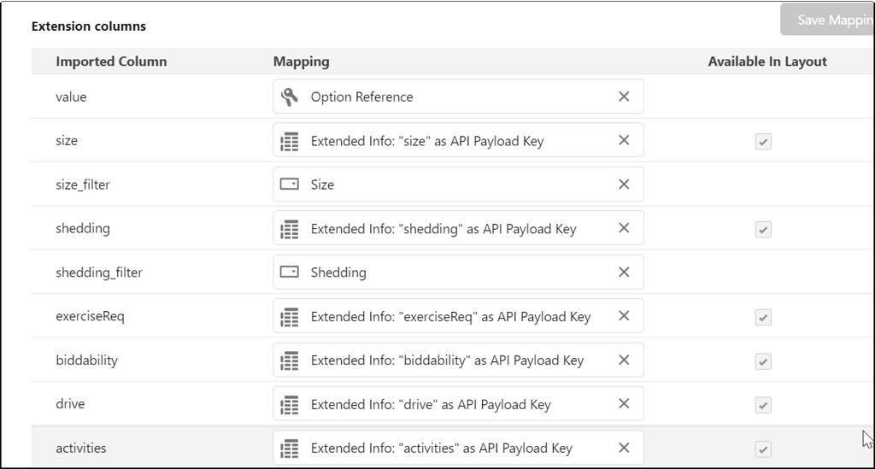Click the table icon in activities mapping
875x469 pixels.
[289, 448]
